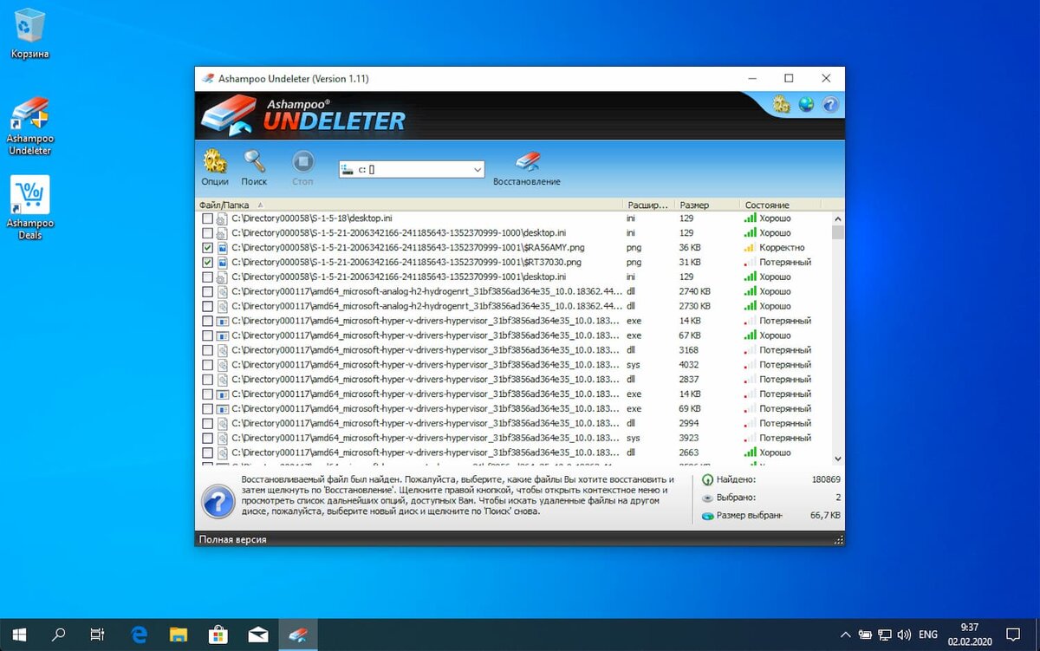Check the S-1-5-18 desktop.ini checkbox
Image resolution: width=1040 pixels, height=651 pixels.
pos(207,218)
